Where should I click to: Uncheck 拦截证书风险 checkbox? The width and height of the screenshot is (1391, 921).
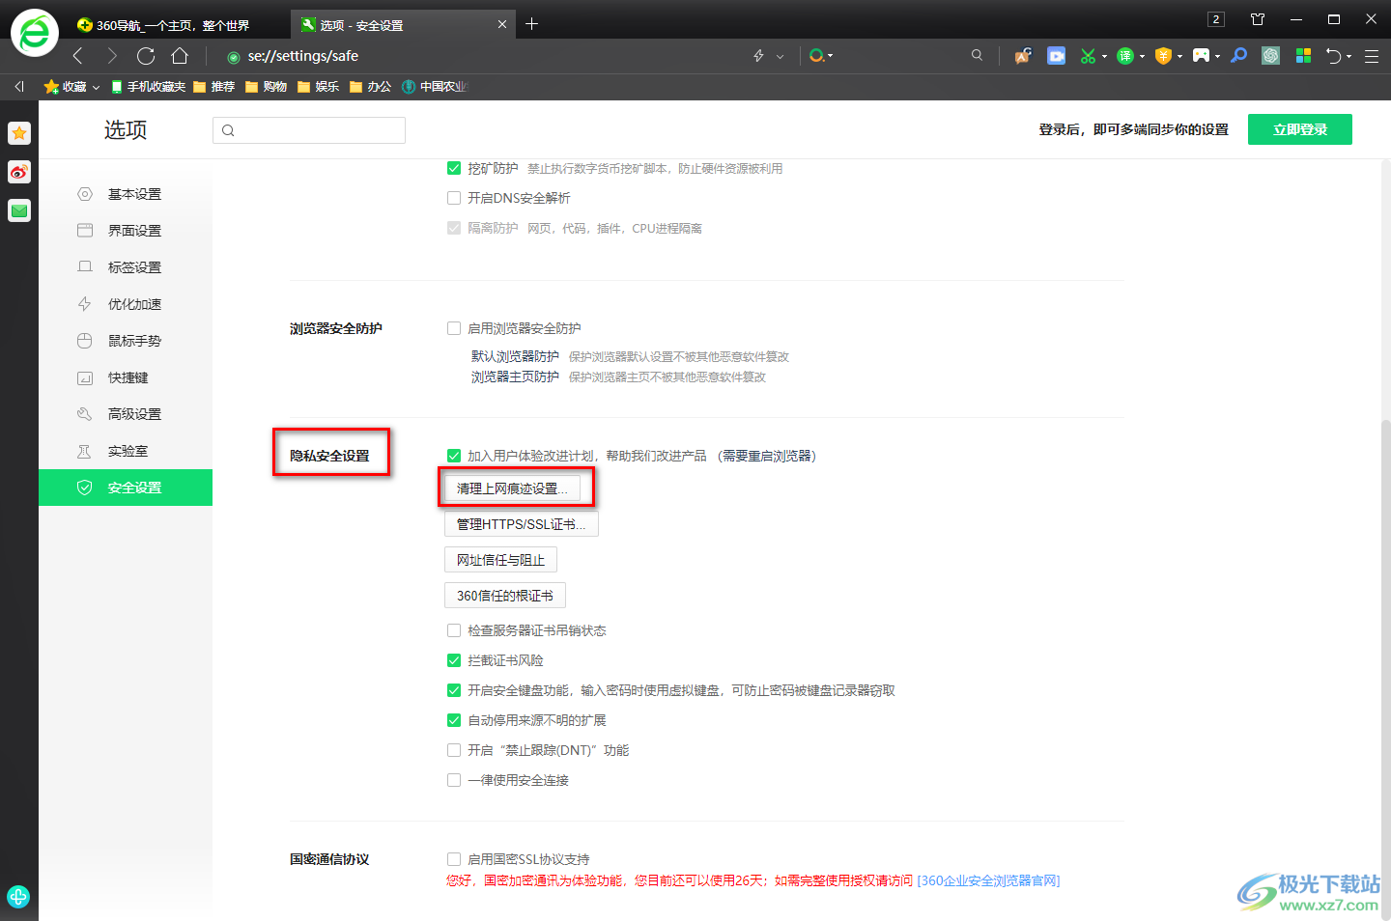click(454, 660)
